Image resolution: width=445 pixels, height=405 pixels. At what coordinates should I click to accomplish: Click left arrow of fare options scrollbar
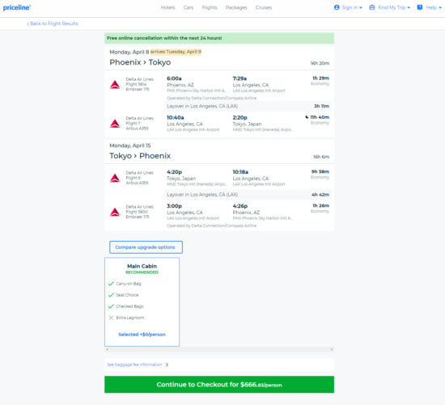point(107,349)
